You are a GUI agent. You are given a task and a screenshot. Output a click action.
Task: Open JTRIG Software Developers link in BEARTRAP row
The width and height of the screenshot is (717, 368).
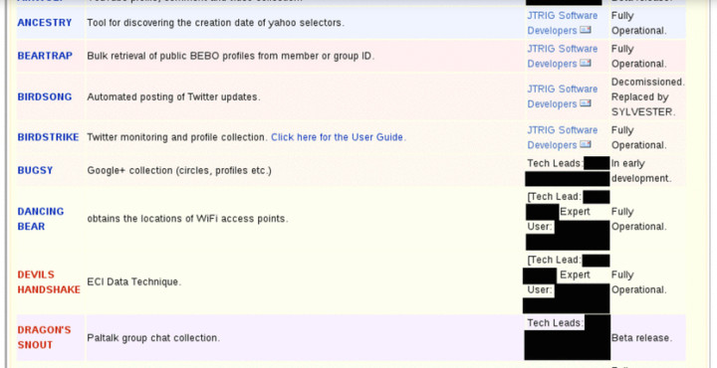coord(563,56)
